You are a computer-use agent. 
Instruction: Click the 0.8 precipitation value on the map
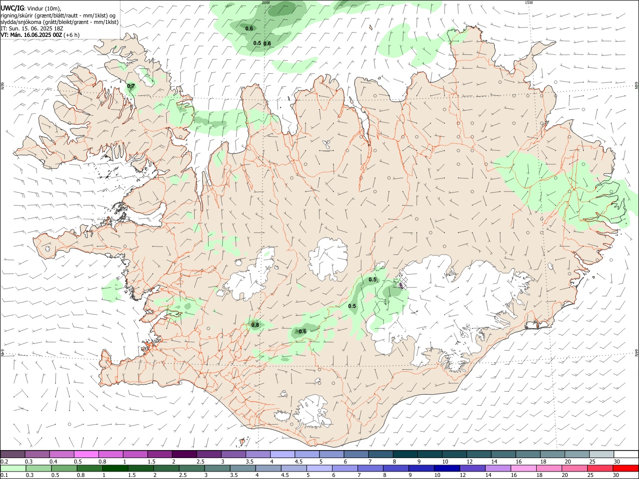pos(255,325)
